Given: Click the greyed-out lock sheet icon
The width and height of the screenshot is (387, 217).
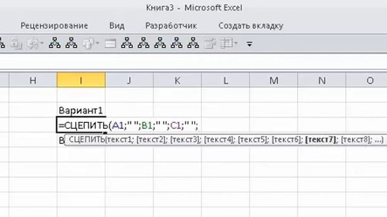Looking at the screenshot, I should (x=16, y=44).
